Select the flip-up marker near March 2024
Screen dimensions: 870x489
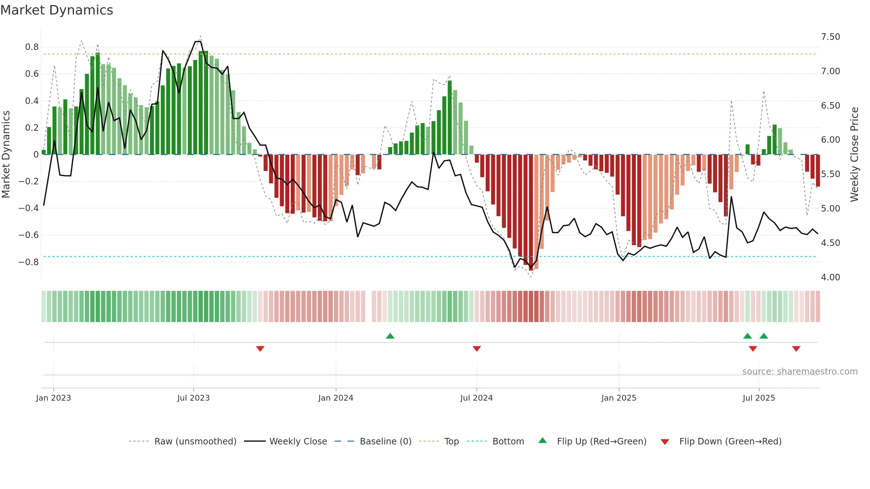pos(390,336)
